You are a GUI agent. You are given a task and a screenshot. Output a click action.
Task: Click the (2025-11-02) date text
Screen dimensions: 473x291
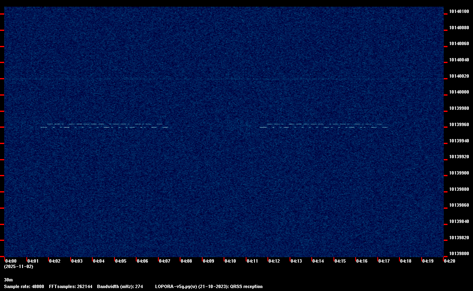[18, 266]
